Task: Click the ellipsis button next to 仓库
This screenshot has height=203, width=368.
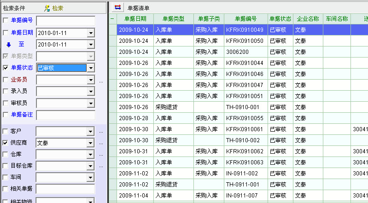Action: pos(101,155)
